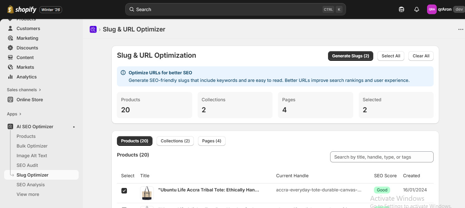The width and height of the screenshot is (465, 208).
Task: Click the Created column header
Action: pos(412,176)
